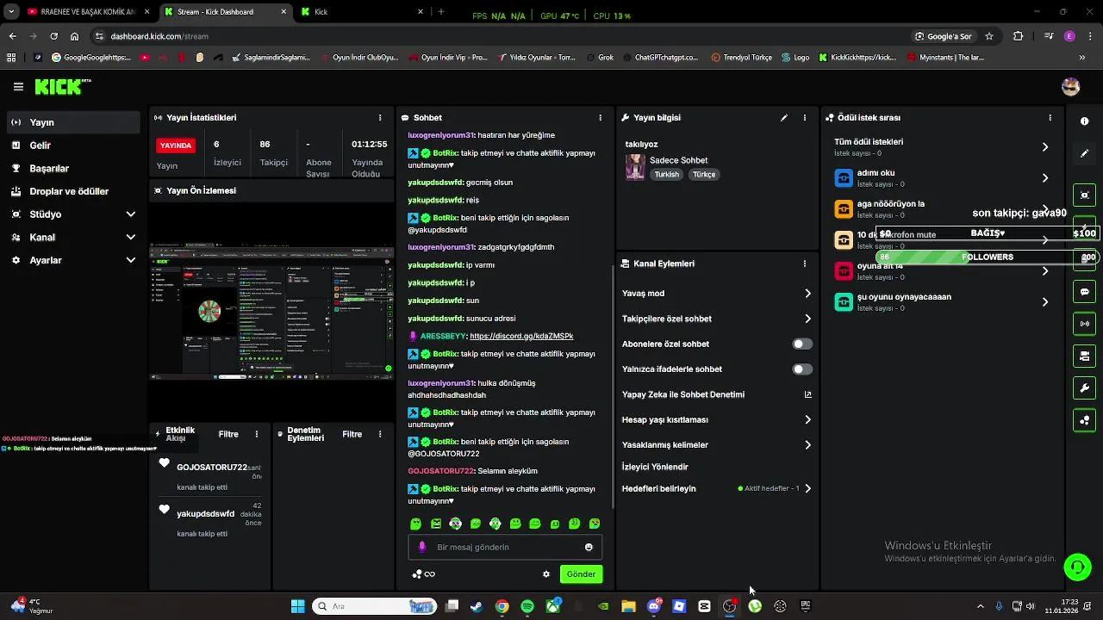Open the discord.gg link in chat
Viewport: 1103px width, 620px height.
[x=521, y=336]
